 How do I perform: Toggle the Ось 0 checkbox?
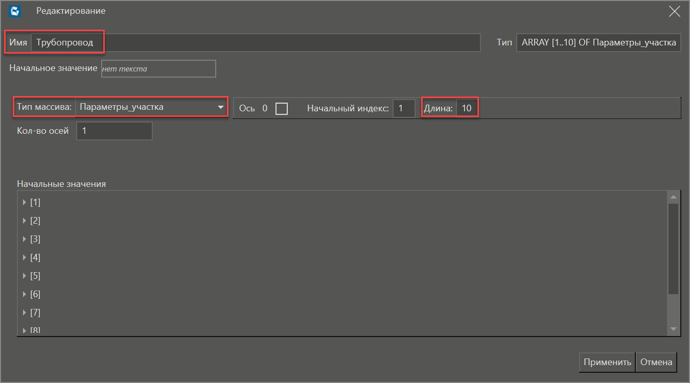point(281,108)
